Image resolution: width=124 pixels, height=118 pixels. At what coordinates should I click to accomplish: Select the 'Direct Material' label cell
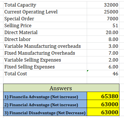pyautogui.click(x=45, y=32)
